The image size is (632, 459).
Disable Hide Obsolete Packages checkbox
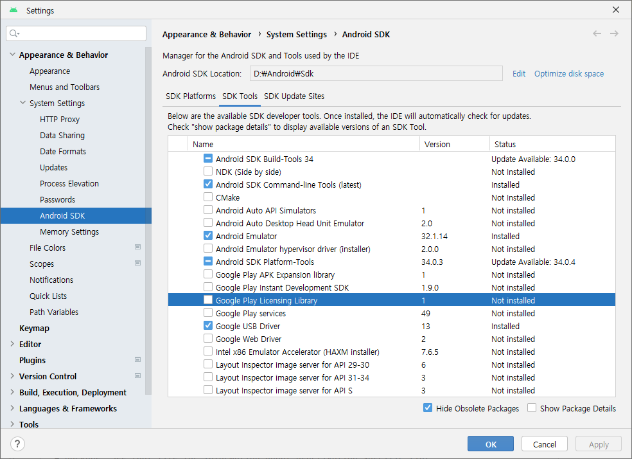point(428,408)
